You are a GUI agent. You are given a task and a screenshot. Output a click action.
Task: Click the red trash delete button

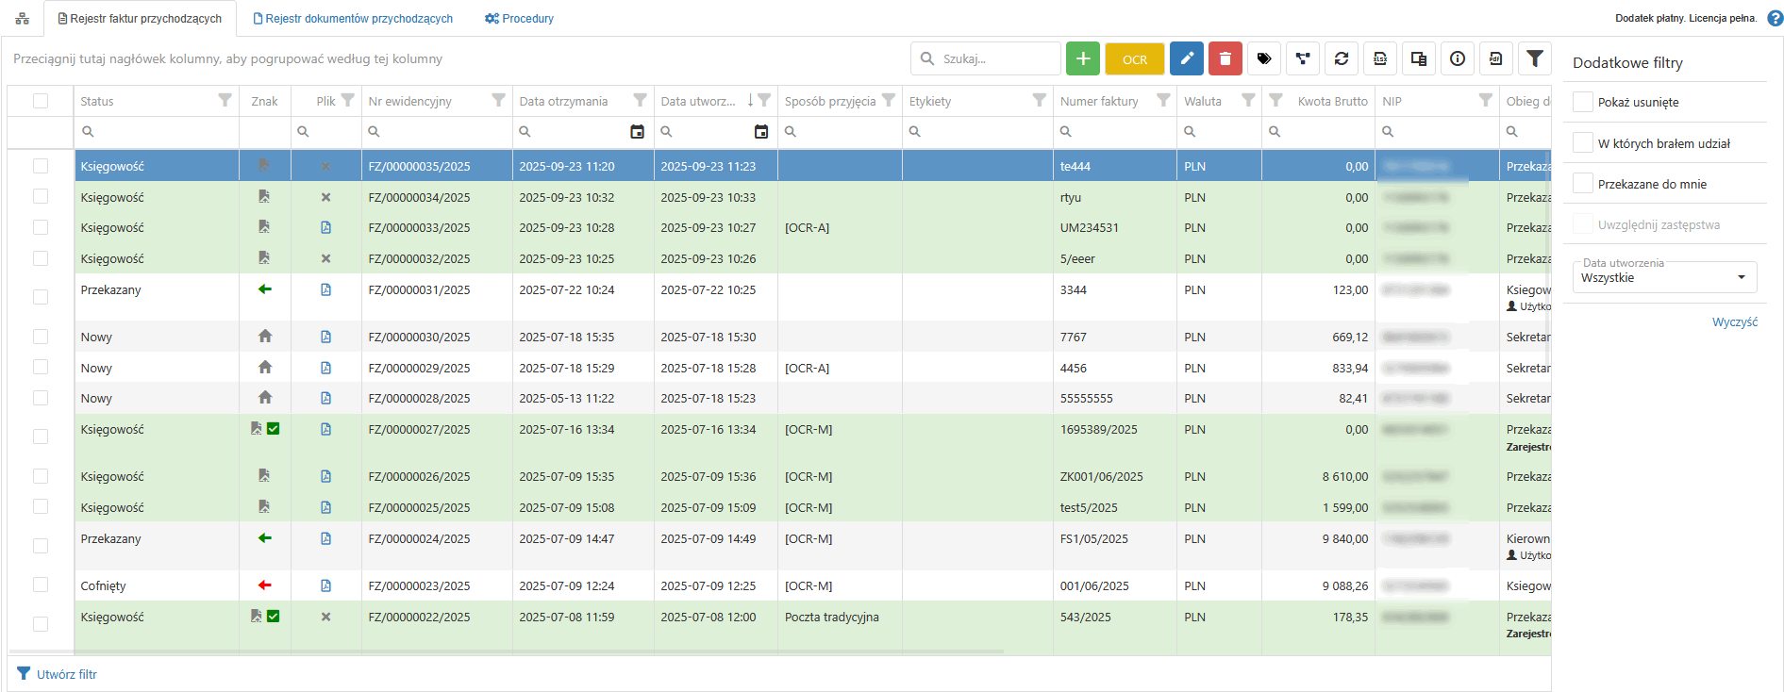point(1225,58)
